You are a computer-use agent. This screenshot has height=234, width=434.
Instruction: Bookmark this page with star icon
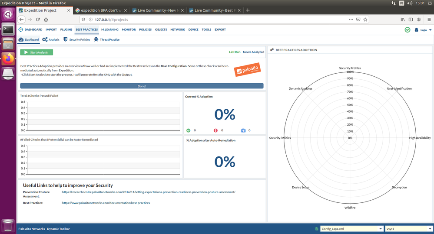pos(365,19)
